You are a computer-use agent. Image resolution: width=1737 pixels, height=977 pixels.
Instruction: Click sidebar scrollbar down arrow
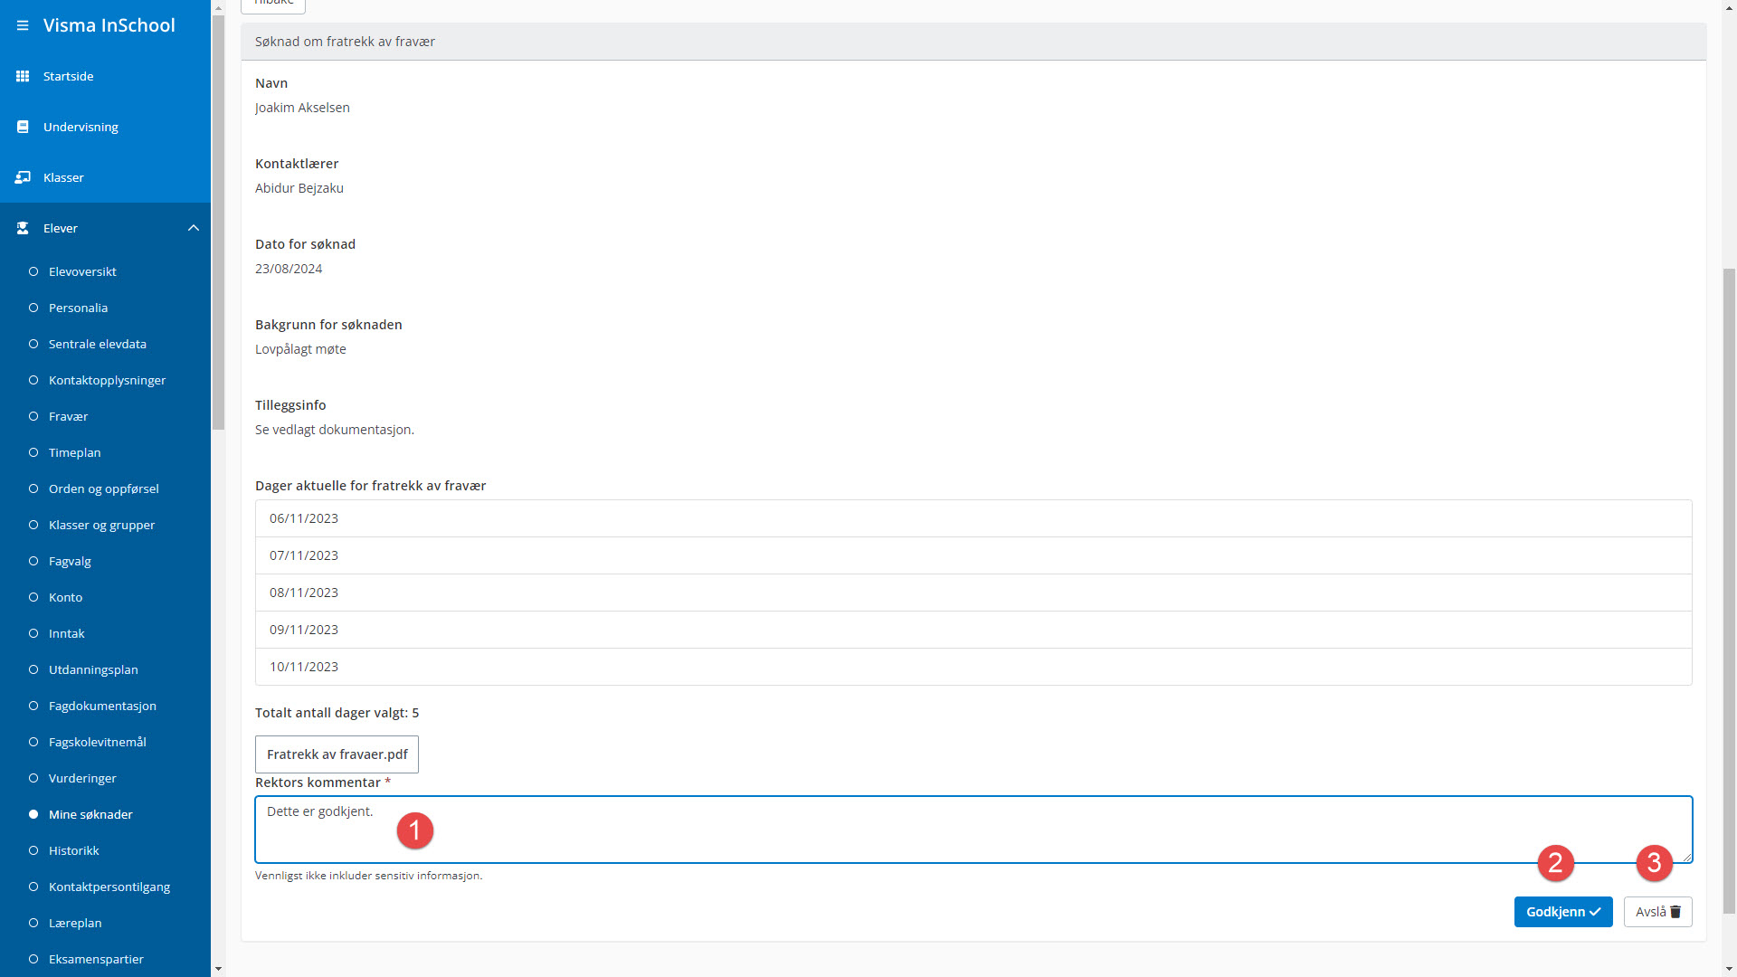218,968
